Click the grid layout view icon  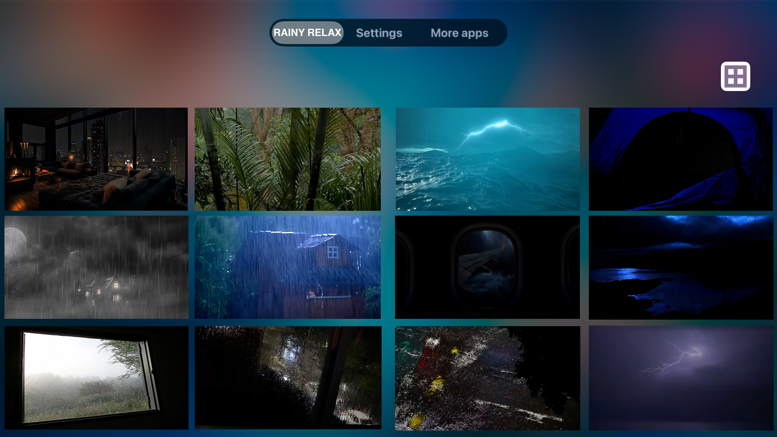735,76
